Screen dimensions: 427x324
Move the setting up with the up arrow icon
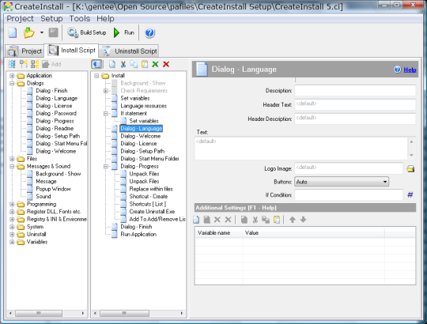(293, 220)
